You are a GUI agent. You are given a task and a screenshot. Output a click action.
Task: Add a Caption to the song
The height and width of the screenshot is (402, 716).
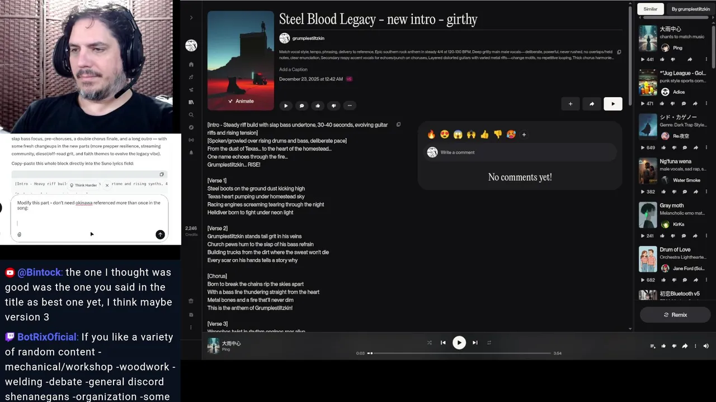coord(293,70)
